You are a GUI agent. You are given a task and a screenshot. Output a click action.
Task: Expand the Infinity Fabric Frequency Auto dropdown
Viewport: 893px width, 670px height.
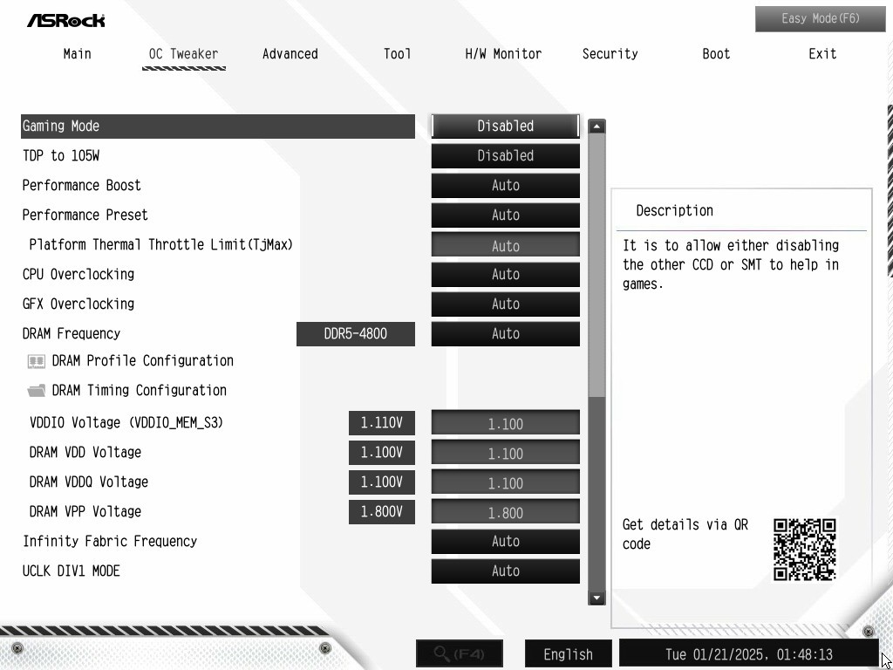point(505,541)
